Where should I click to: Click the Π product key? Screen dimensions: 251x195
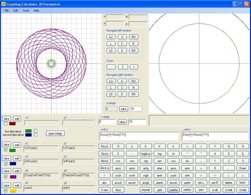pyautogui.click(x=118, y=146)
